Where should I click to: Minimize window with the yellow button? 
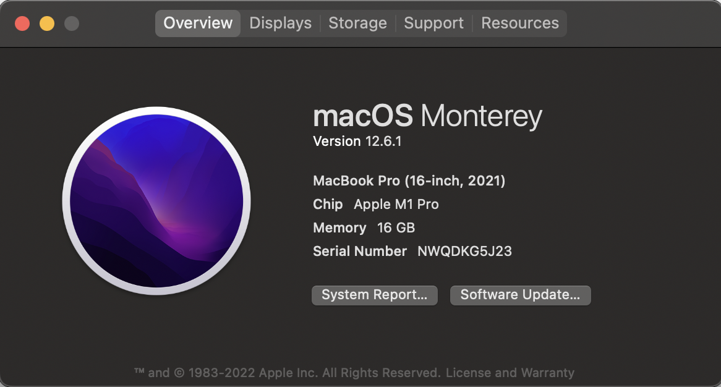point(47,23)
